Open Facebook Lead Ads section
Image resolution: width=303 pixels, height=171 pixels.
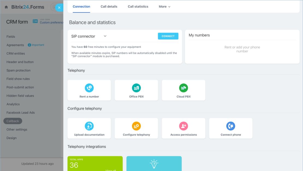(x=20, y=113)
